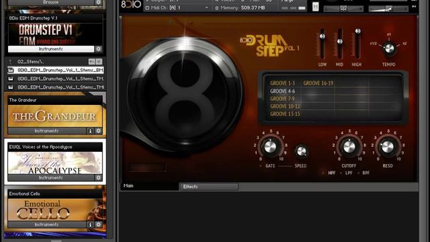Viewport: 430px width, 242px height.
Task: Click the memory icon beside Memory 509.37 MB
Action: pos(216,8)
